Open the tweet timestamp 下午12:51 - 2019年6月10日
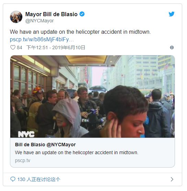The image size is (187, 191). click(56, 47)
